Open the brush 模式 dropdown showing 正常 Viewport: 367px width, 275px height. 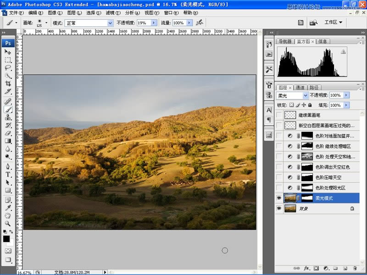pos(89,22)
